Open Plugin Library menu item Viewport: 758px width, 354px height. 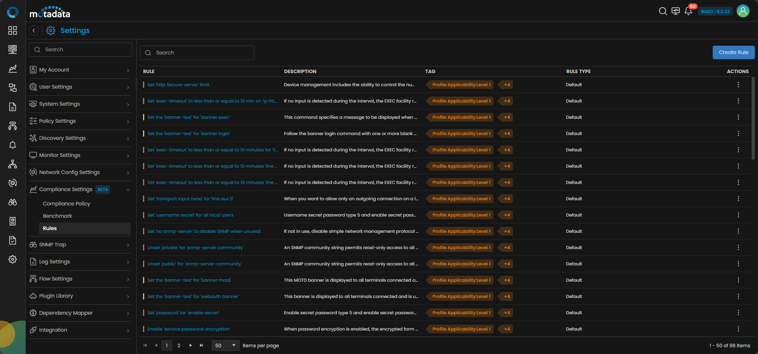[80, 296]
